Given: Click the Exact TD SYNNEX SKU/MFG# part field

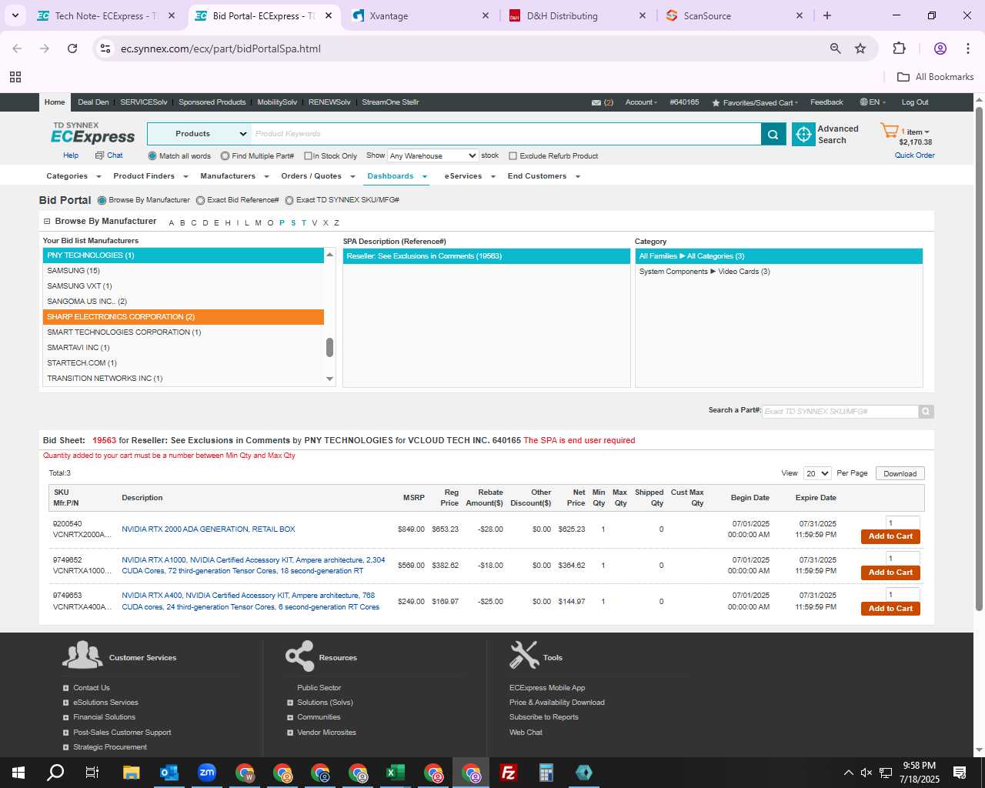Looking at the screenshot, I should [x=840, y=412].
